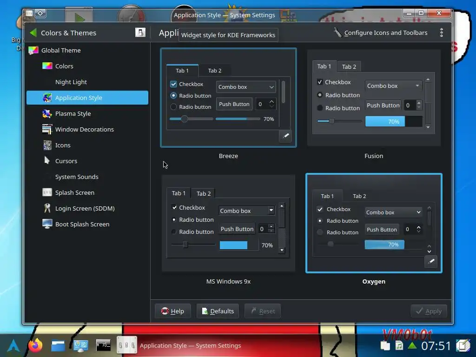Toggle the Checkbox in MS Windows 9x preview
The image size is (476, 357).
click(x=174, y=207)
